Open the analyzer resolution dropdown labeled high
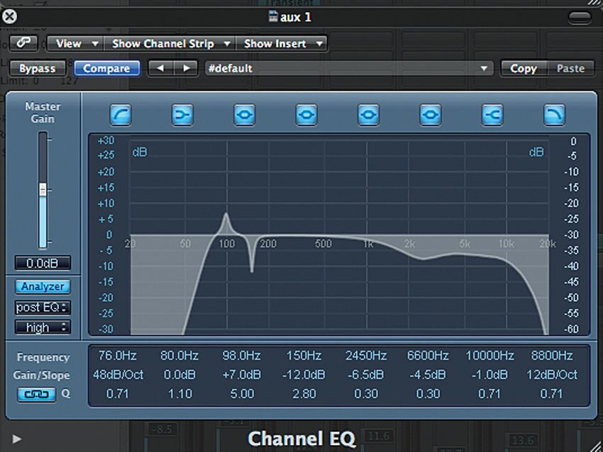Screen dimensions: 603x452 pos(43,327)
